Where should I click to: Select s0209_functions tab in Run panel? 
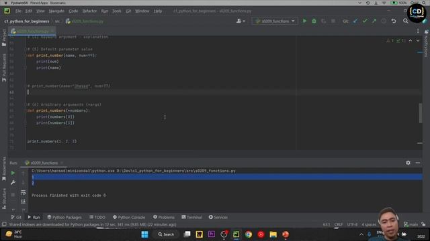pos(44,163)
